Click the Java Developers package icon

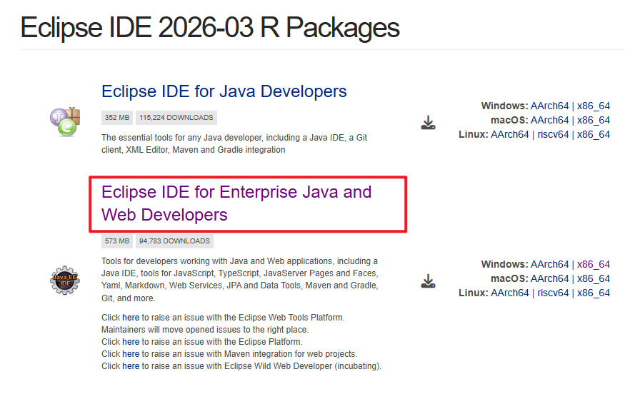[x=64, y=121]
